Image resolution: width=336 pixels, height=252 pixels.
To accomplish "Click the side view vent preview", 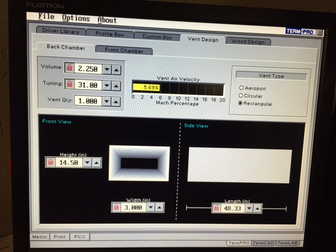I will point(239,165).
